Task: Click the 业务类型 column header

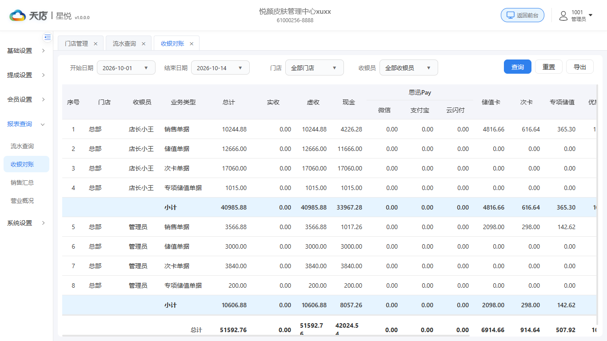Action: pos(183,102)
